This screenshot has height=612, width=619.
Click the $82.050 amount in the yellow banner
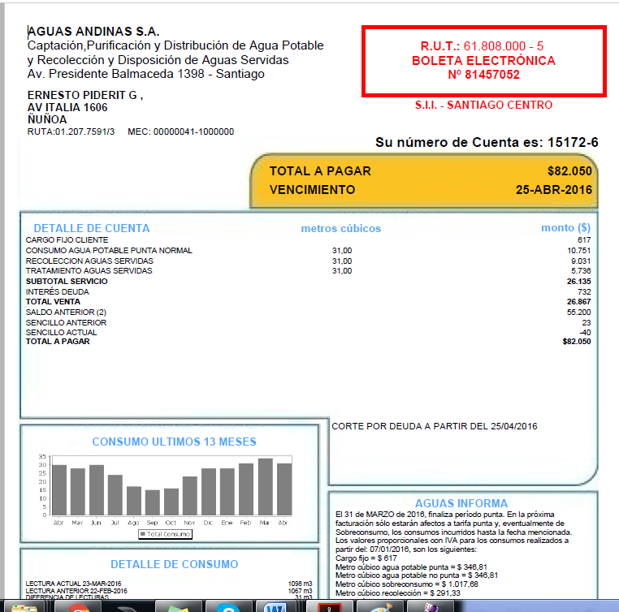point(569,171)
